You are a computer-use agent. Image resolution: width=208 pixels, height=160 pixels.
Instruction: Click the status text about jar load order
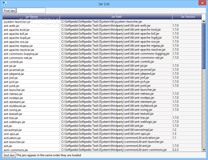(x=48, y=155)
